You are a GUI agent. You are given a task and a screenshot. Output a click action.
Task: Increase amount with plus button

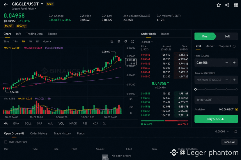234,80
